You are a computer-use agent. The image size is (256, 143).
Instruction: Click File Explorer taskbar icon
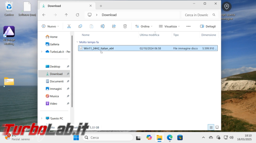coord(160,138)
